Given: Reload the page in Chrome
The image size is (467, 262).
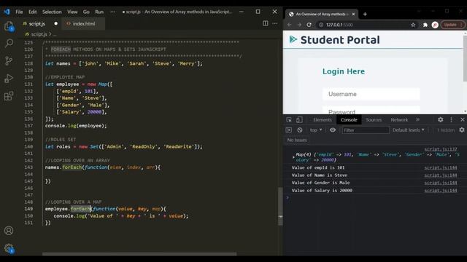Looking at the screenshot, I should 309,25.
